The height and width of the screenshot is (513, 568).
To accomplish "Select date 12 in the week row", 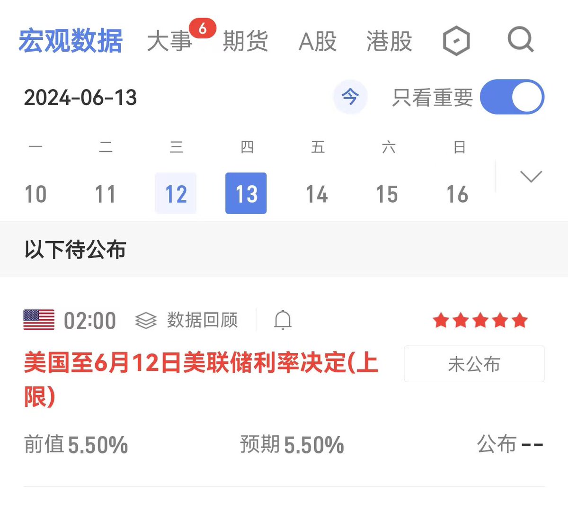I will click(x=176, y=193).
